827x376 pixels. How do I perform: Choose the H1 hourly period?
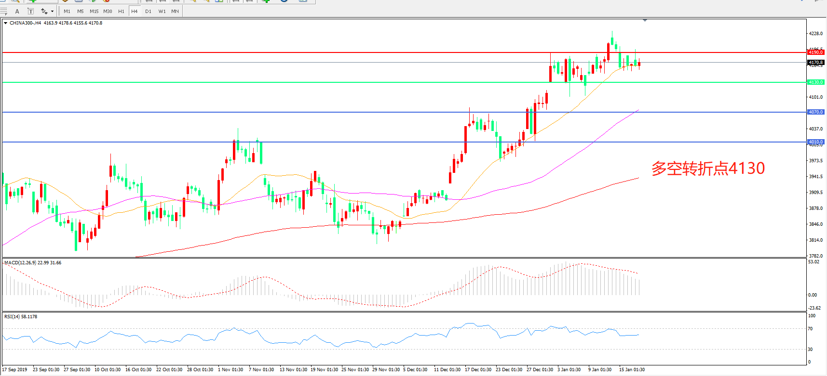click(121, 11)
